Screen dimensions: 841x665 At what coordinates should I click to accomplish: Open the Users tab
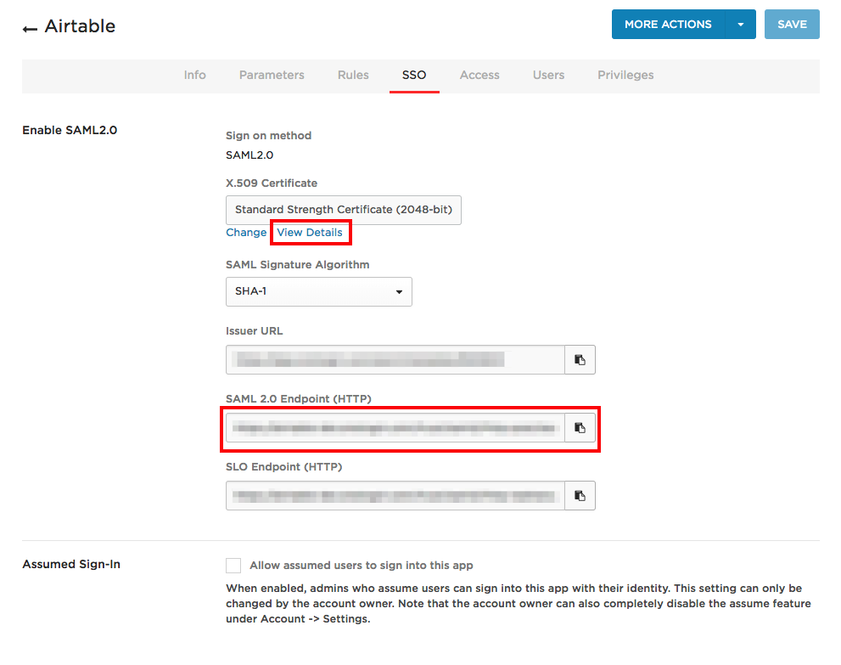548,75
